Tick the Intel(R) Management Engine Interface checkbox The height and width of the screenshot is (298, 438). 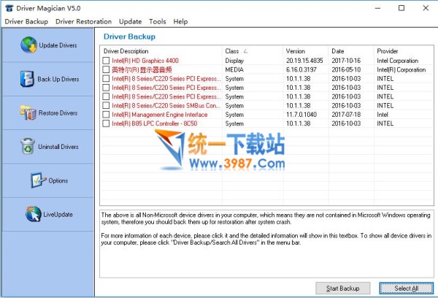[107, 115]
